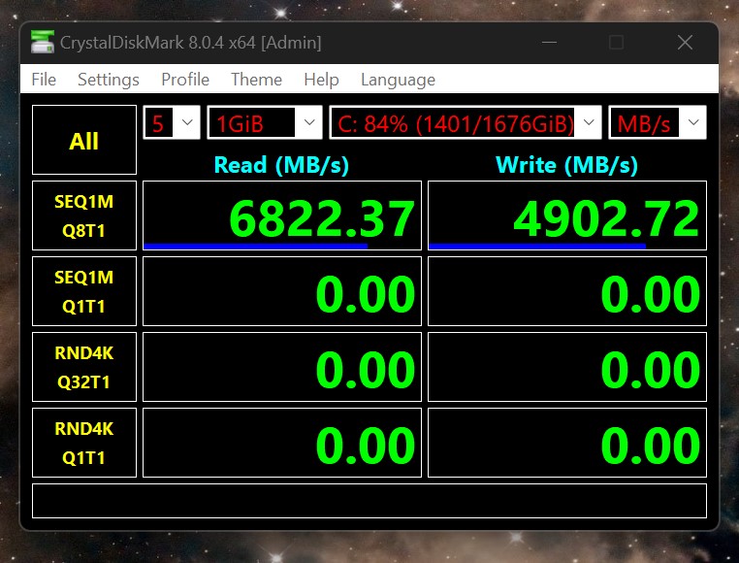Viewport: 739px width, 563px height.
Task: Run the RND4K Q32T1 test
Action: point(84,367)
